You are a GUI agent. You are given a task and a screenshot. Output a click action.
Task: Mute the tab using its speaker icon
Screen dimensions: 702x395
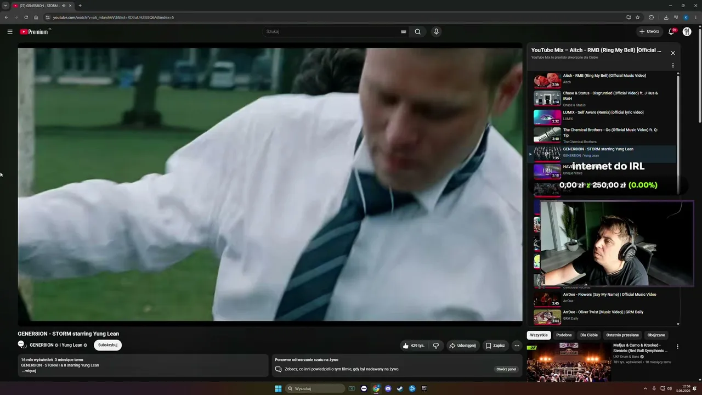tap(64, 5)
